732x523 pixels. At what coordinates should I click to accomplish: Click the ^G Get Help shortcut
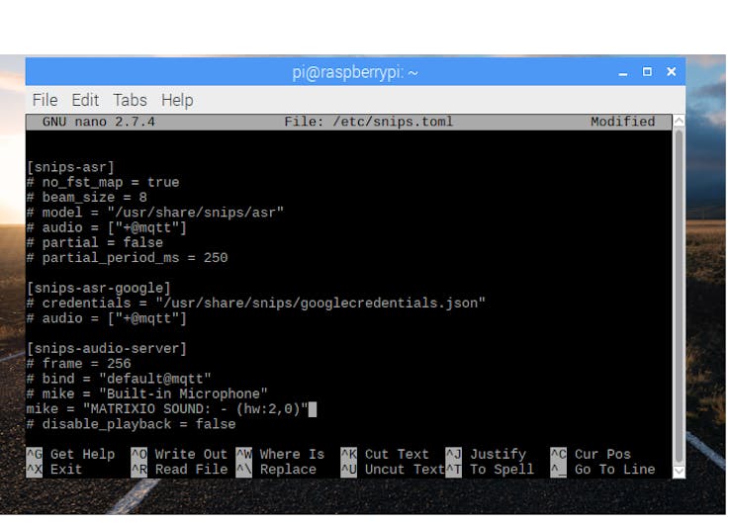(70, 454)
